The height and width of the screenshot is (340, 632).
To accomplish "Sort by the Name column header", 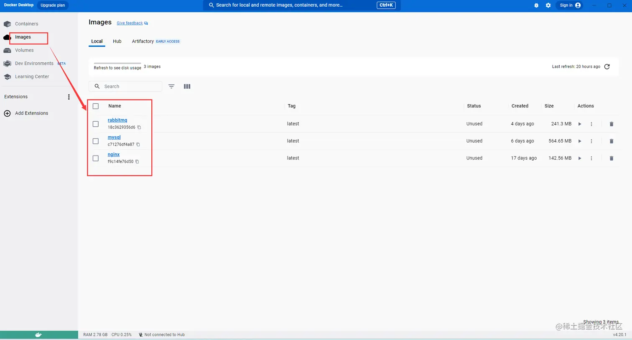I will click(x=115, y=106).
